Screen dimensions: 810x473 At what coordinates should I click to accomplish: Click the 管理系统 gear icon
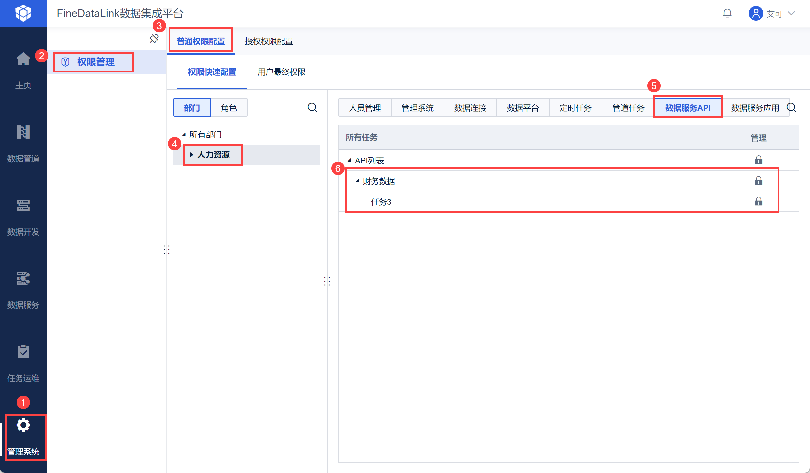tap(23, 425)
